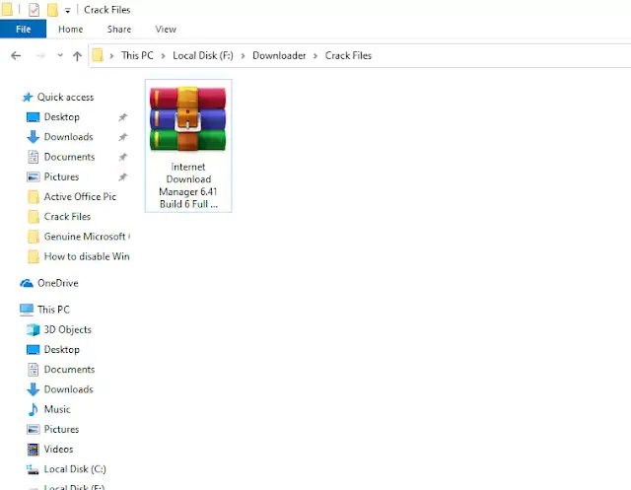631x490 pixels.
Task: Go up one folder level
Action: pos(77,56)
